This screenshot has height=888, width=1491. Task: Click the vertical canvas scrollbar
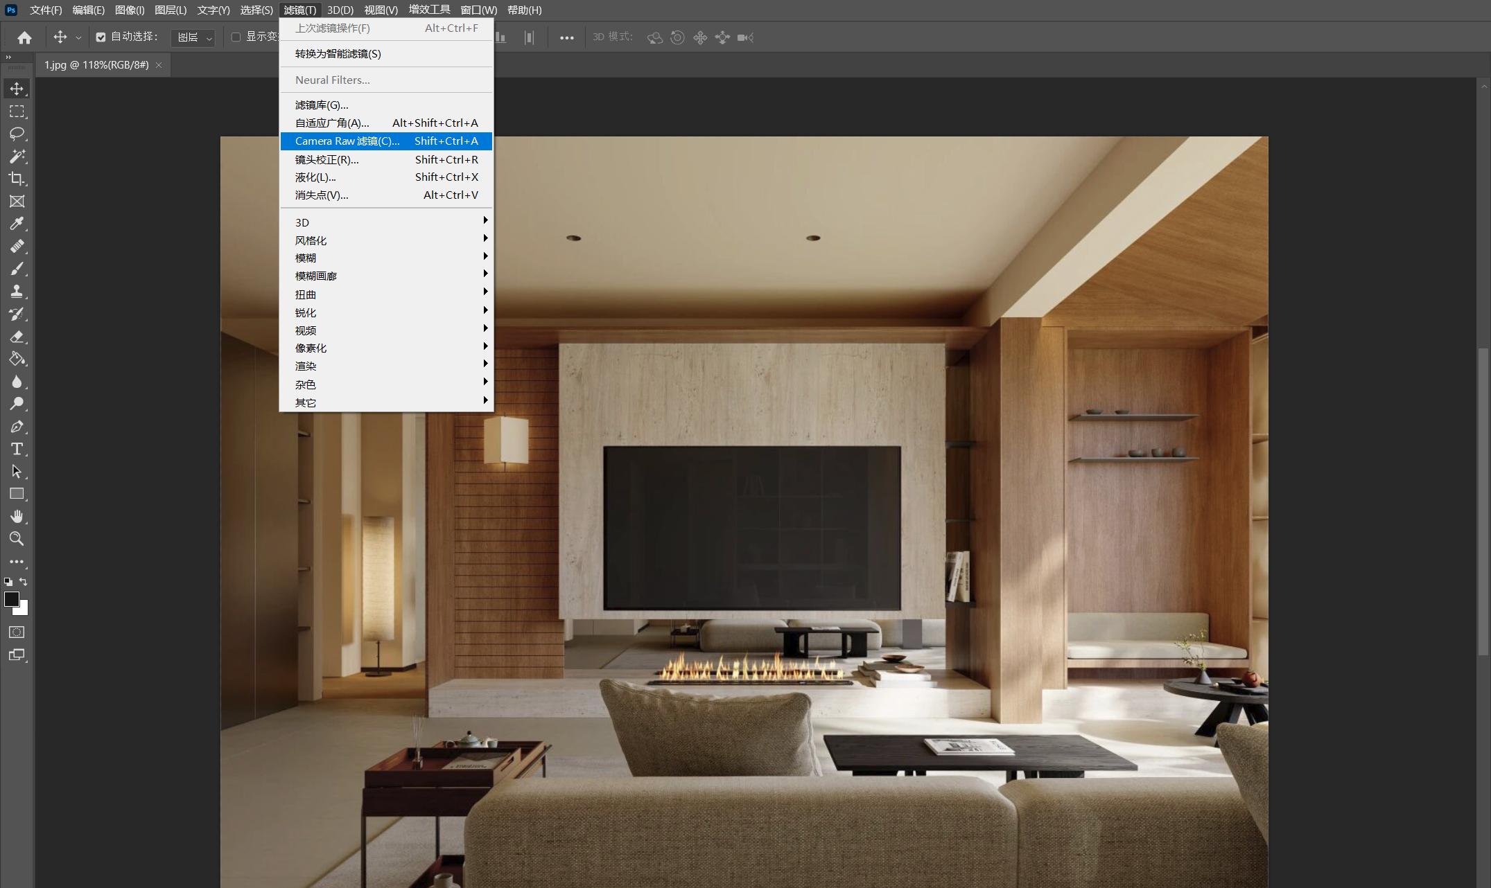click(1483, 502)
